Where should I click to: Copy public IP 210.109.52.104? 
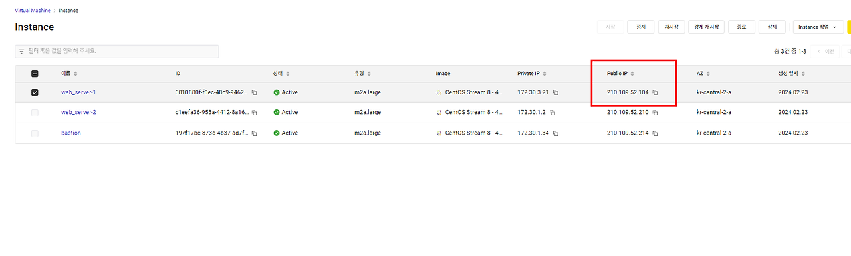pos(655,92)
